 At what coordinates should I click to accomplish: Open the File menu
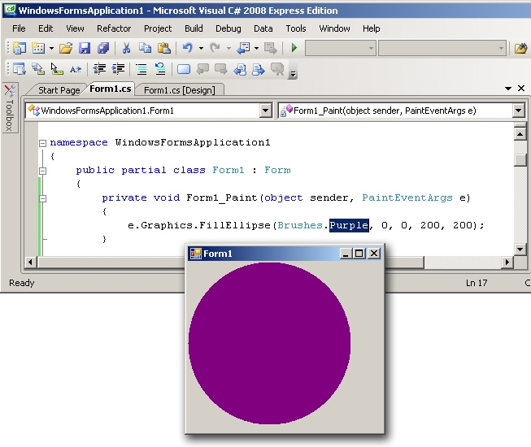point(19,28)
